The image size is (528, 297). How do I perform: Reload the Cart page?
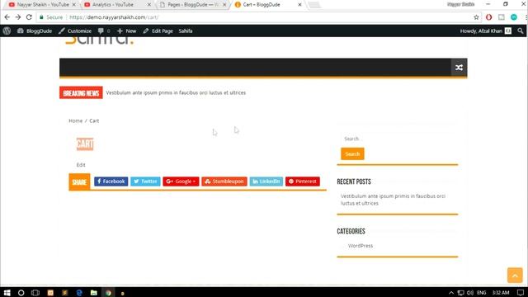pos(29,17)
